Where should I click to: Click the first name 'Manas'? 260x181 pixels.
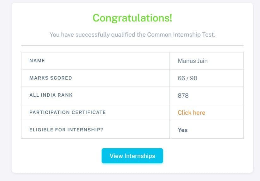[x=186, y=61]
